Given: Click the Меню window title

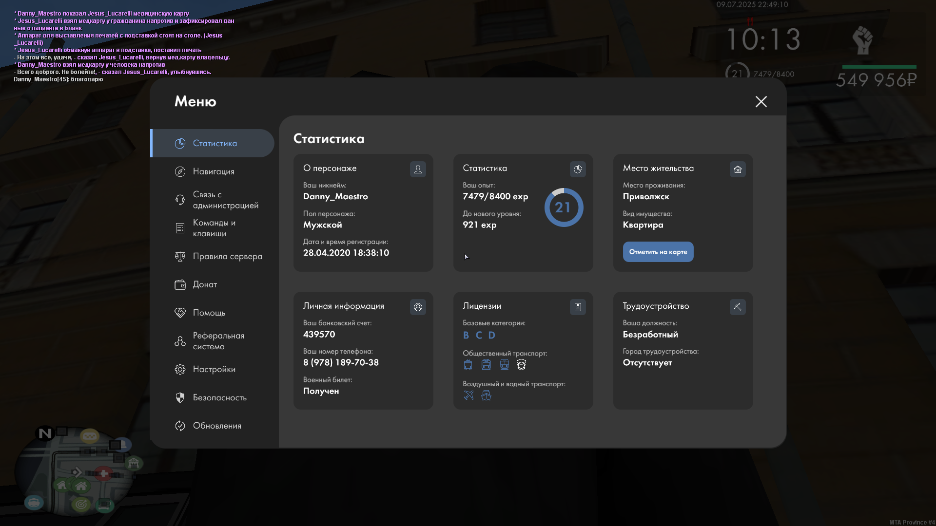Looking at the screenshot, I should (x=195, y=101).
